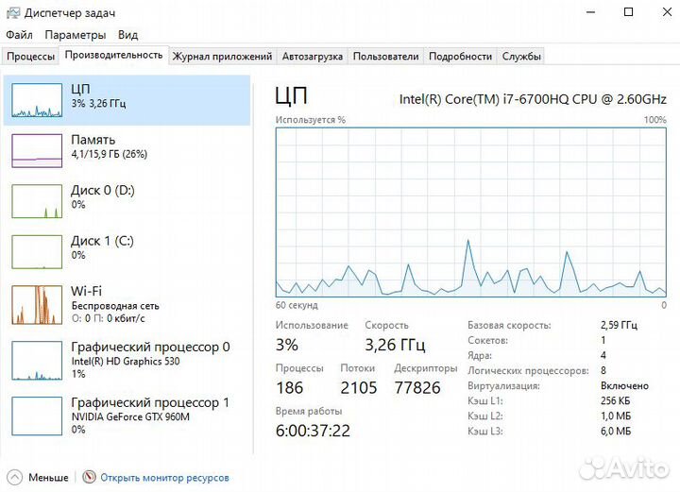
Task: Click the Wi-Fi activity graph icon
Action: click(37, 303)
